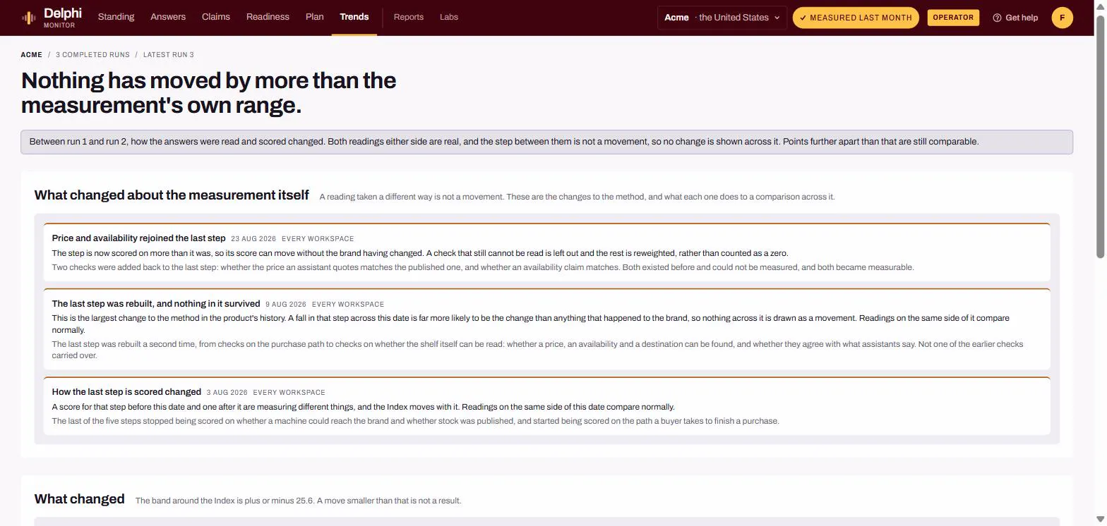Click the date 23 AUG 2026
The height and width of the screenshot is (526, 1107).
[253, 239]
